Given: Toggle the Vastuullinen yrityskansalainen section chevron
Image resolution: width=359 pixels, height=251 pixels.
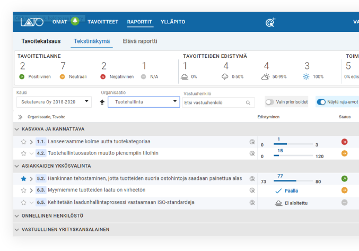Looking at the screenshot, I should [16, 230].
